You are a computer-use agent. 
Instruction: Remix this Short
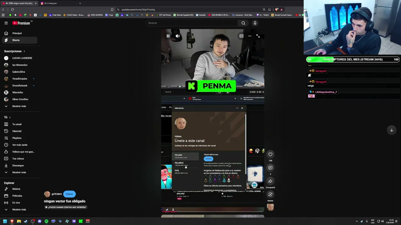click(x=270, y=194)
